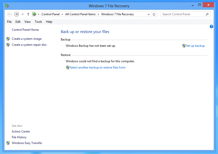Open the Tools menu

click(x=38, y=22)
